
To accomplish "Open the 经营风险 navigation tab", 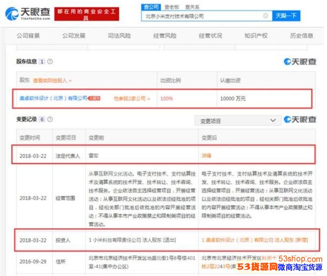I will (x=164, y=36).
